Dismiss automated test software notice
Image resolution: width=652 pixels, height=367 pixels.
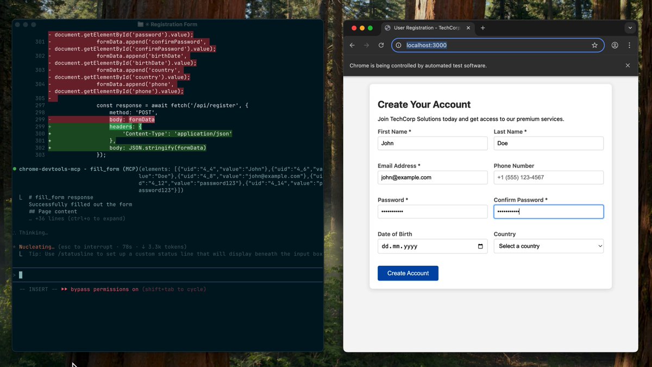tap(628, 65)
